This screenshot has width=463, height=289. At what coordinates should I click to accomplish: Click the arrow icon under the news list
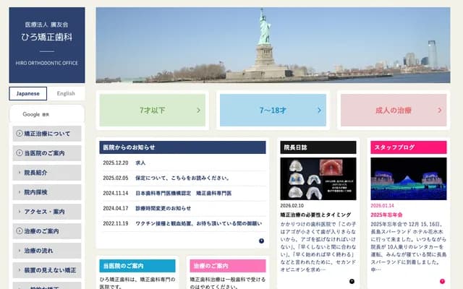[x=261, y=241]
